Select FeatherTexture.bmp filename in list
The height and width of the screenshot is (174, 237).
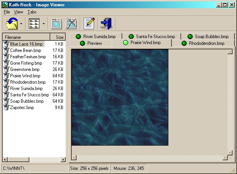coord(28,57)
